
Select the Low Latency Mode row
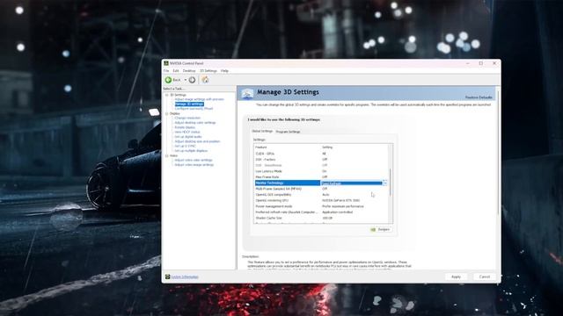pos(321,171)
